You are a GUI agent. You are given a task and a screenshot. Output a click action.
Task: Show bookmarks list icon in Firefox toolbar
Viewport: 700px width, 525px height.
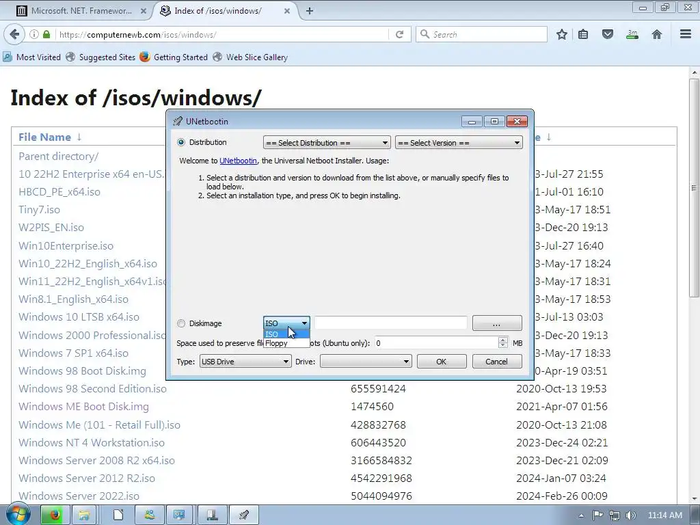[x=583, y=34]
